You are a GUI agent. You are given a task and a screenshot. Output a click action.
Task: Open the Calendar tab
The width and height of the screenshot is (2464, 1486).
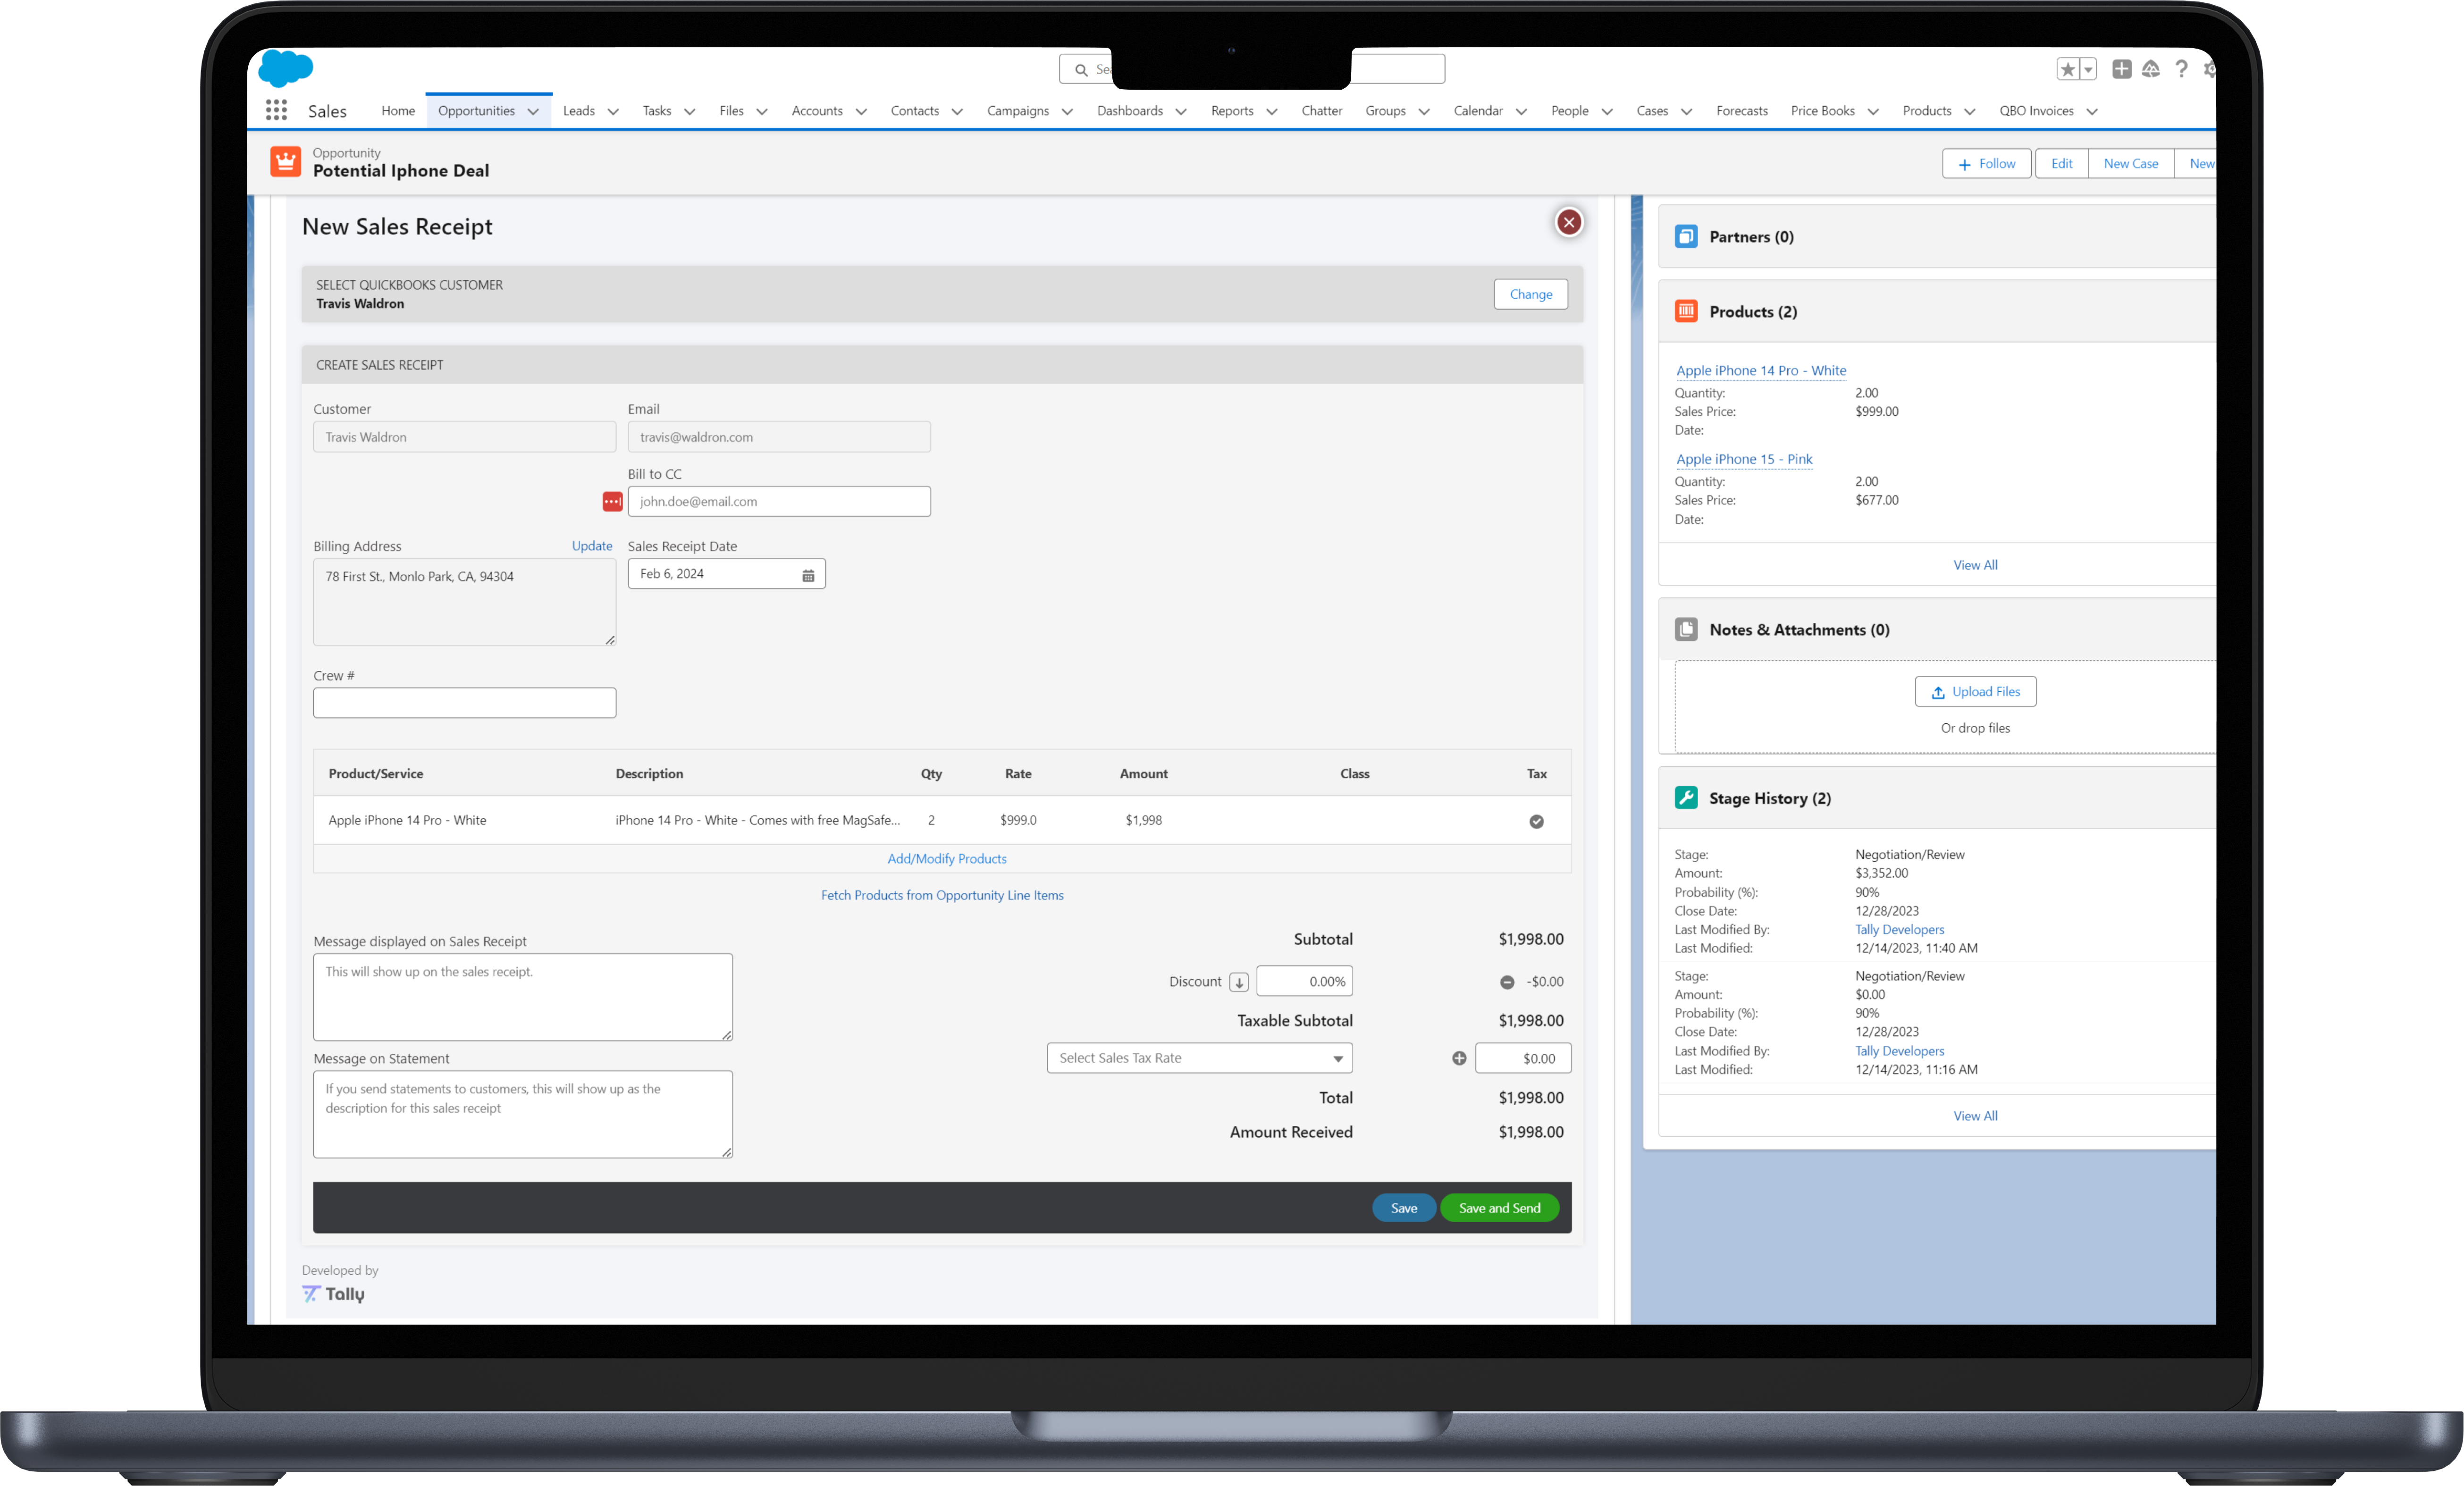coord(1478,111)
